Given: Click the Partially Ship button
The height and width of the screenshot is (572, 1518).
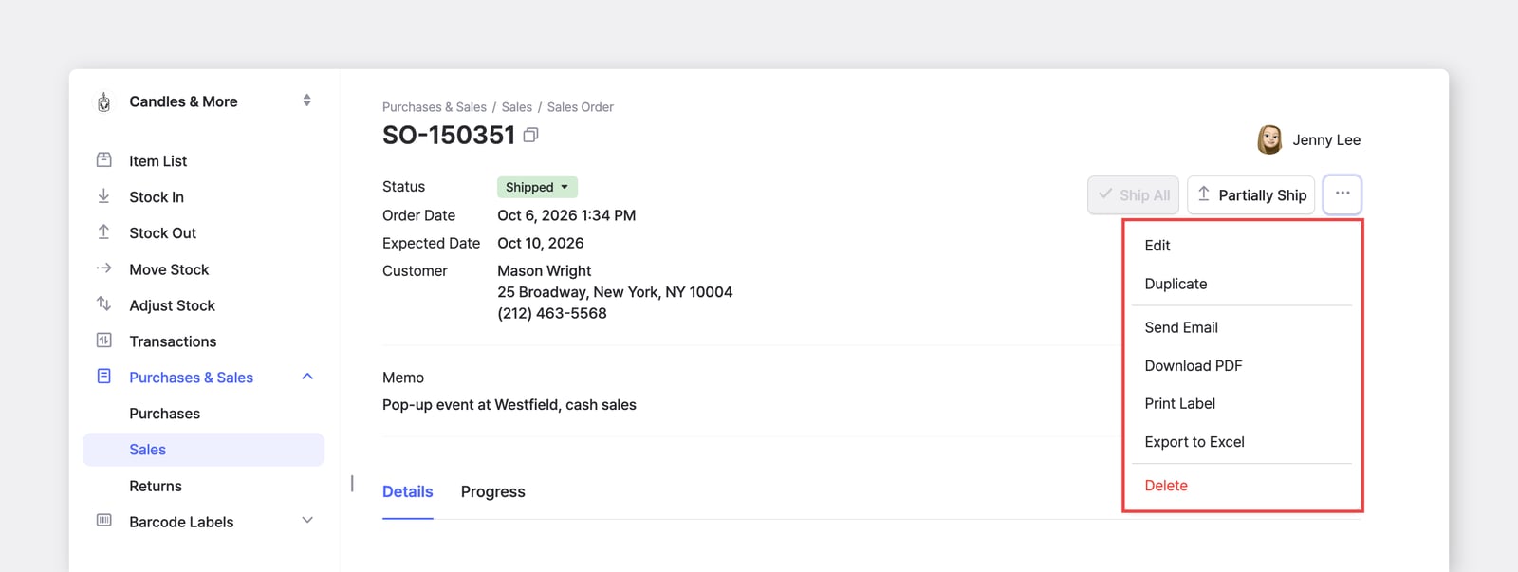Looking at the screenshot, I should (x=1251, y=194).
